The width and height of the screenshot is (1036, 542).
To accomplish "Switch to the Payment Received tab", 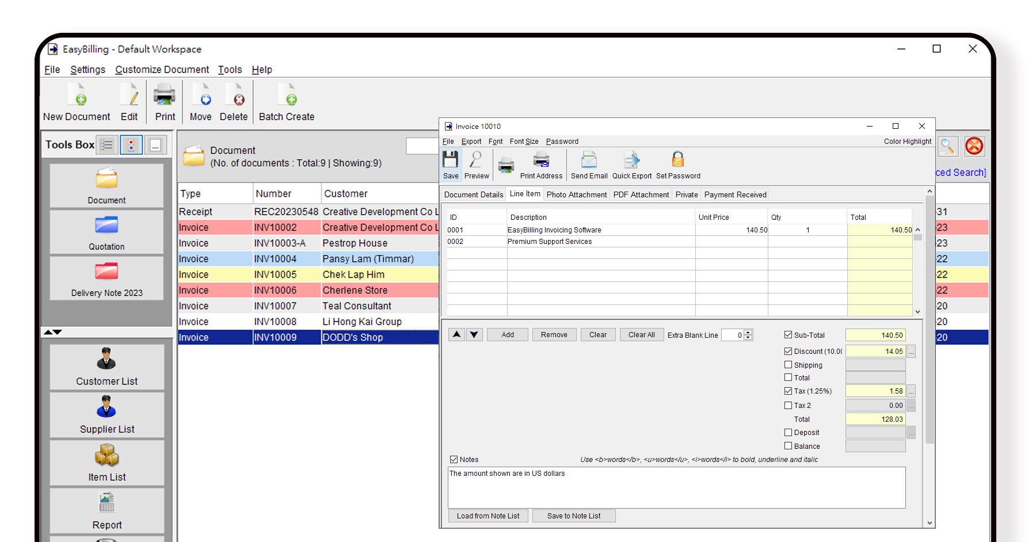I will [x=734, y=194].
